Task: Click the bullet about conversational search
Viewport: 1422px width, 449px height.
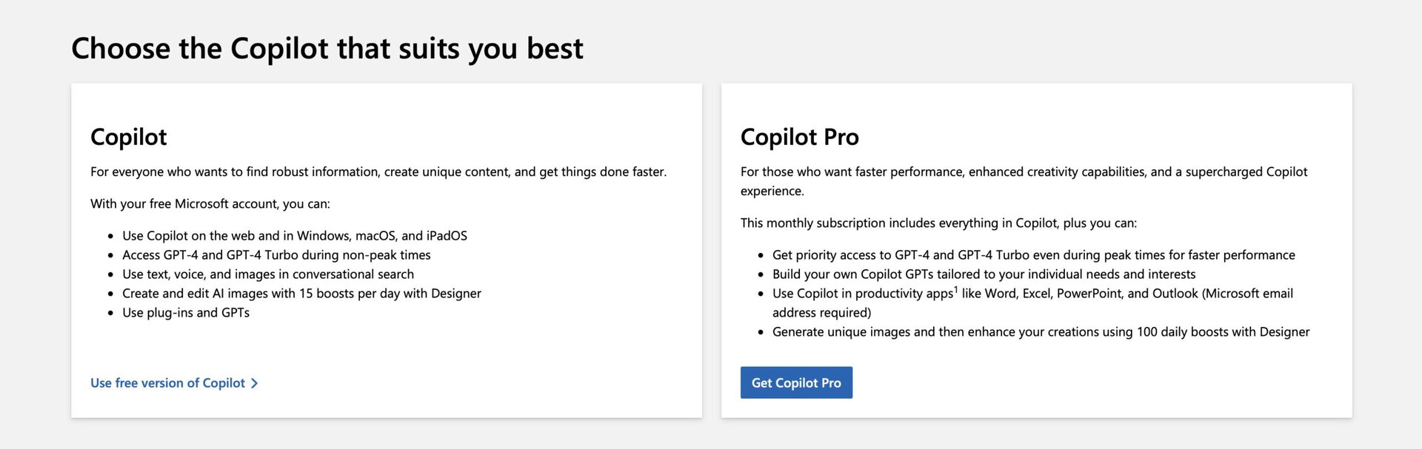Action: [267, 274]
